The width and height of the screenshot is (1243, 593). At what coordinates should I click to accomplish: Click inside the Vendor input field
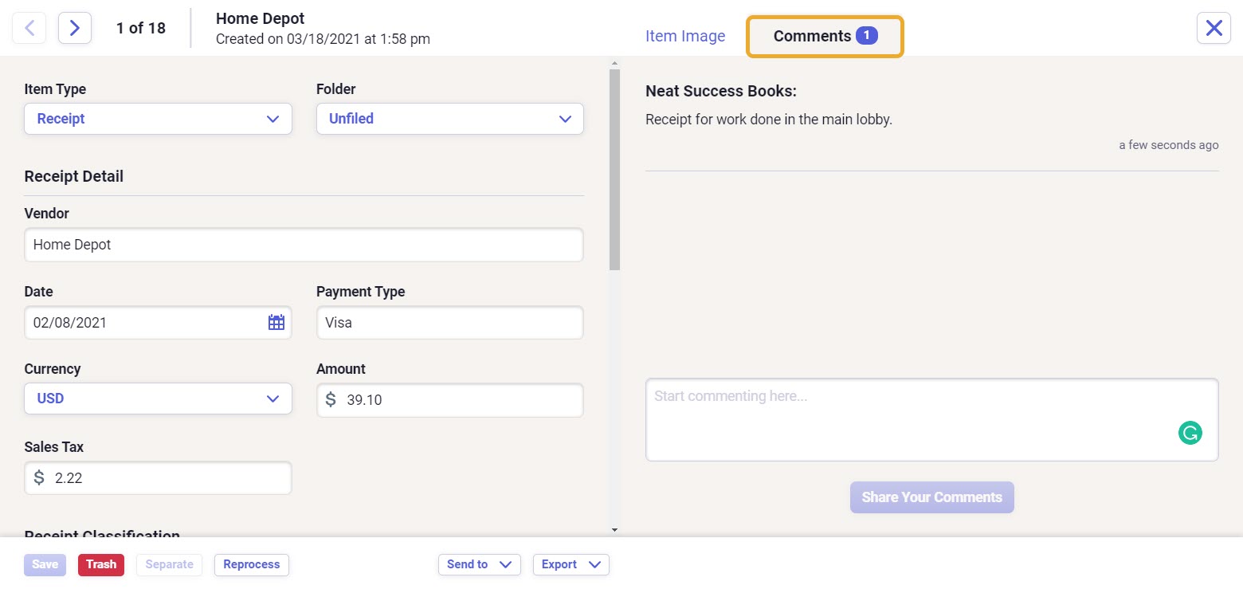tap(303, 245)
